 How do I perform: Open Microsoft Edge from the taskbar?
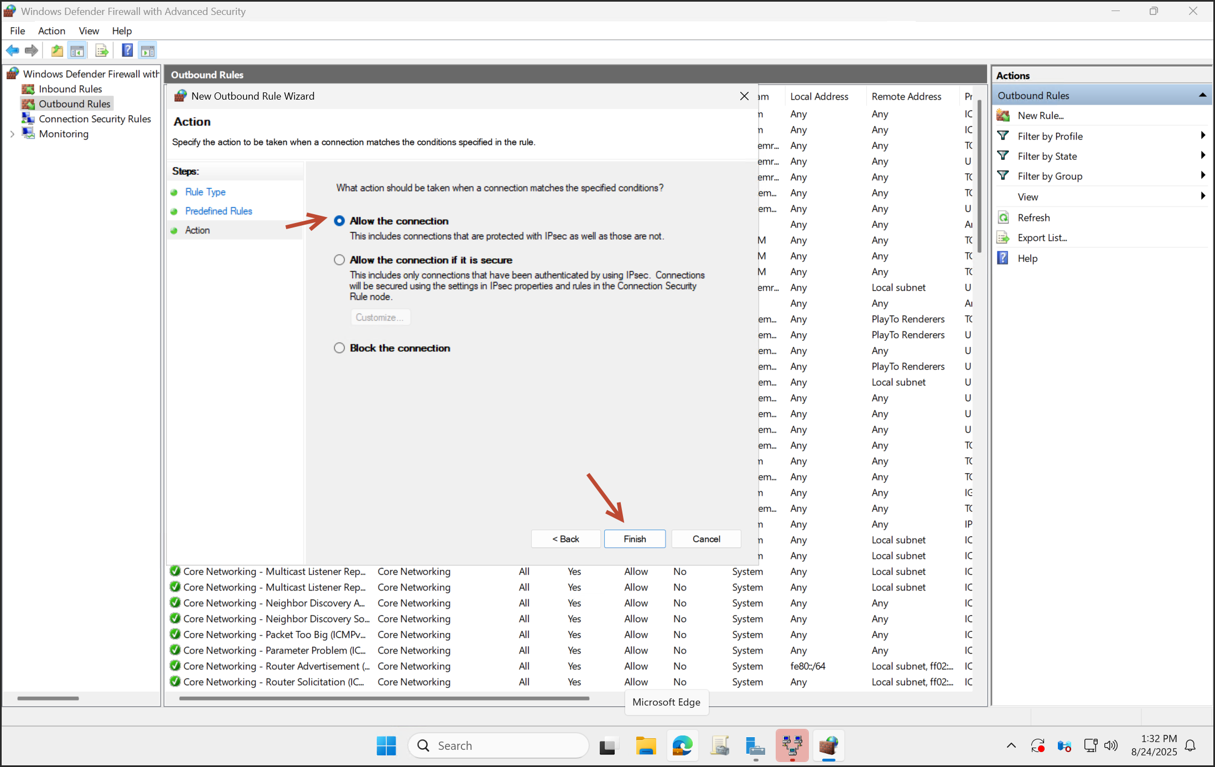pos(682,745)
